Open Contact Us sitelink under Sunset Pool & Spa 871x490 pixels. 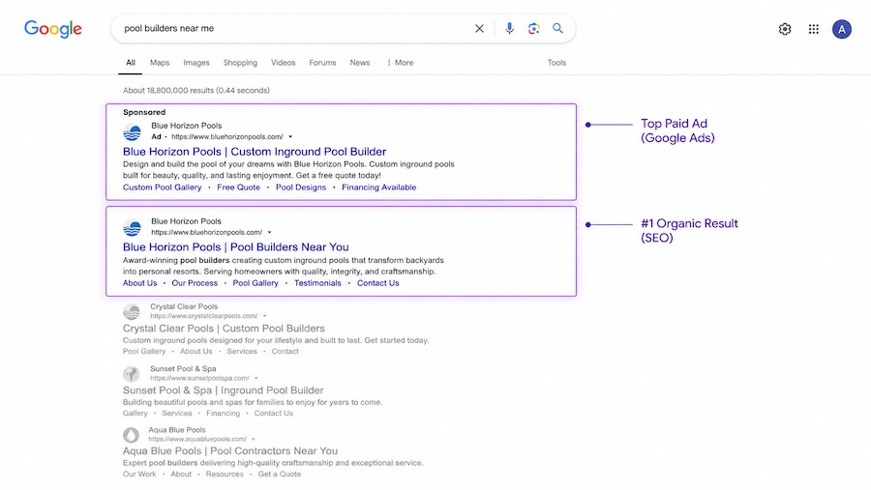273,414
